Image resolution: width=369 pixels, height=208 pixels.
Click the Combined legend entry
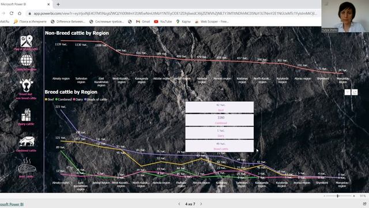63,99
